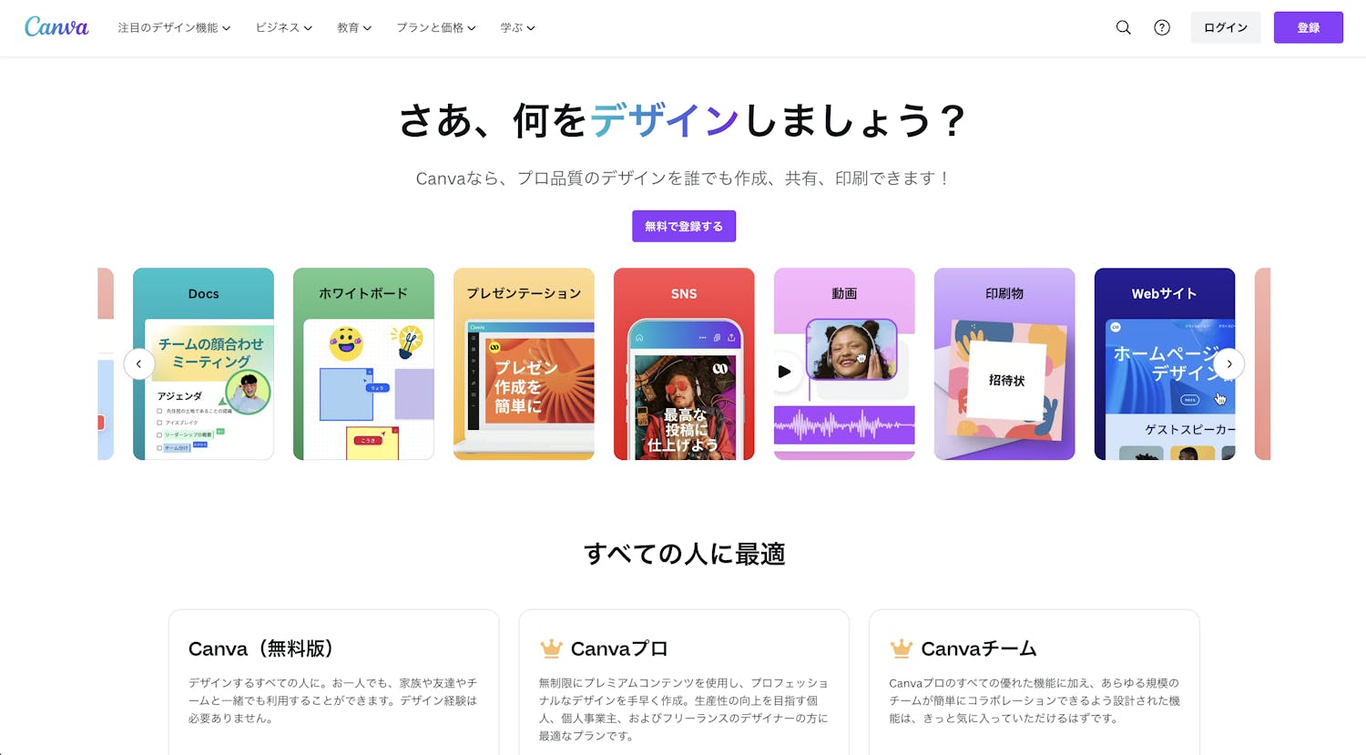Image resolution: width=1366 pixels, height=755 pixels.
Task: Open the ホワイトボード category card
Action: (x=363, y=364)
